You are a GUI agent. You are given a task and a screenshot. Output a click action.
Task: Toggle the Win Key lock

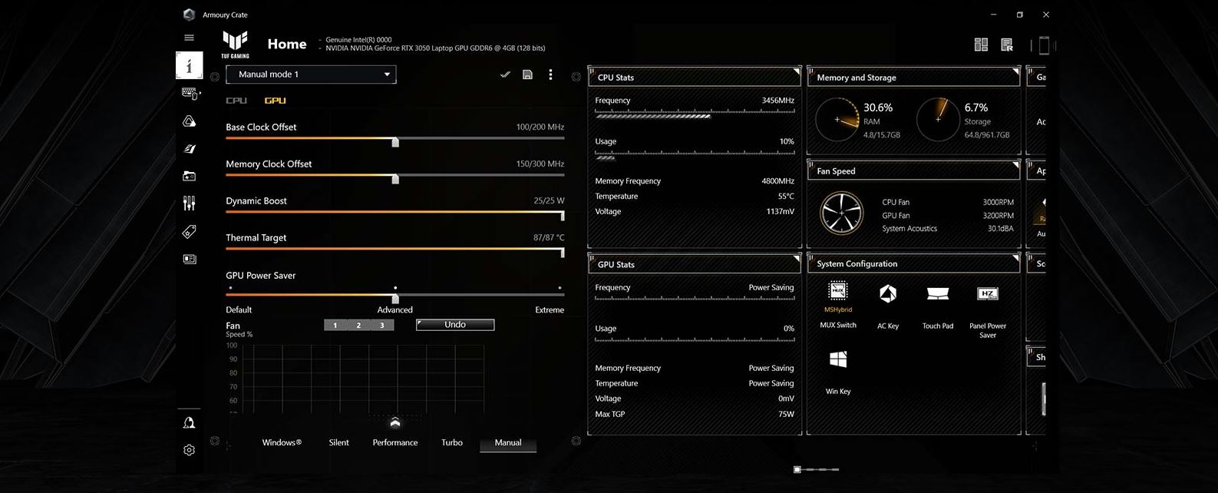pos(838,360)
